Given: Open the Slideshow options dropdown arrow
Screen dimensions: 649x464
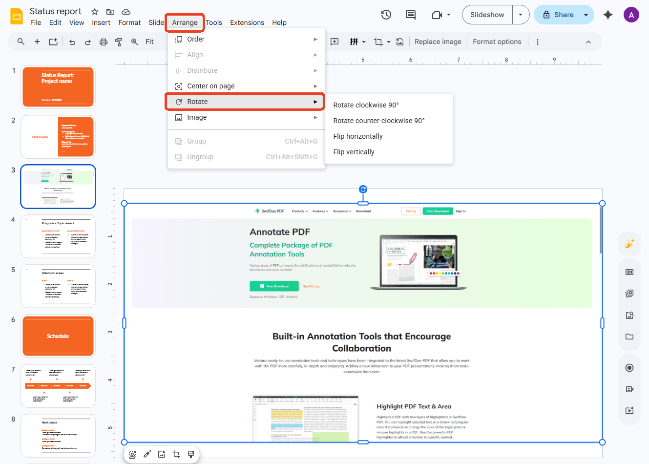Looking at the screenshot, I should pyautogui.click(x=521, y=15).
